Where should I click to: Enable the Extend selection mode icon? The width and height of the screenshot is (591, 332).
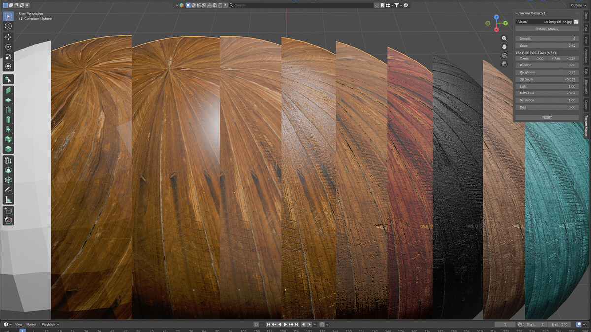10,5
